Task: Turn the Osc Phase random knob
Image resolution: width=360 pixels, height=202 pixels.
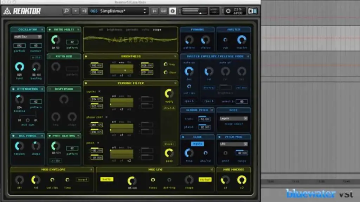Action: click(x=20, y=146)
